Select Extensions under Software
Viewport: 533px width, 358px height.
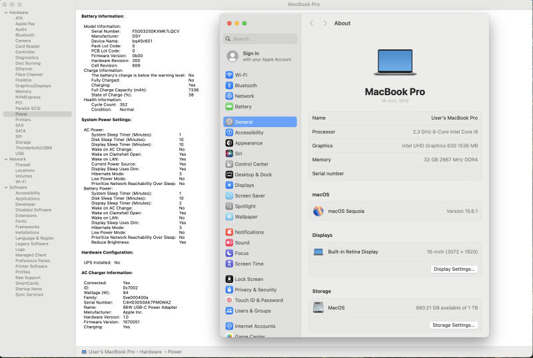(x=26, y=216)
